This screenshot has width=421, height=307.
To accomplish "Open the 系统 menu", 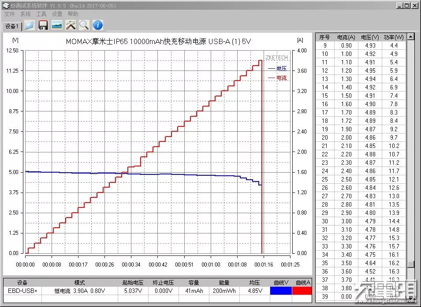I will click(x=26, y=14).
